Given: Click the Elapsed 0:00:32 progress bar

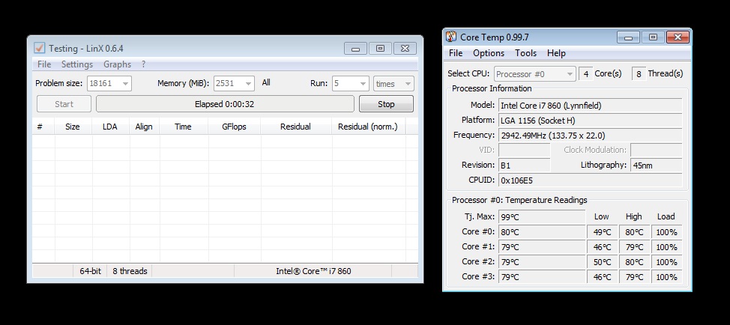Looking at the screenshot, I should click(225, 104).
